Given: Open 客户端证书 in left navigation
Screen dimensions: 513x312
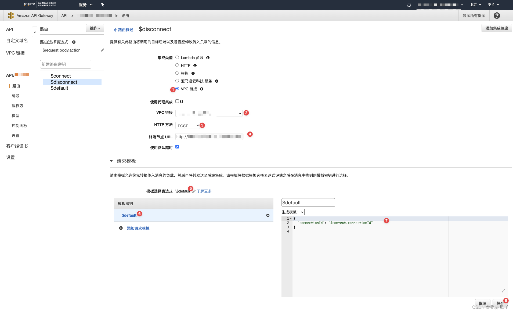Looking at the screenshot, I should (x=17, y=146).
